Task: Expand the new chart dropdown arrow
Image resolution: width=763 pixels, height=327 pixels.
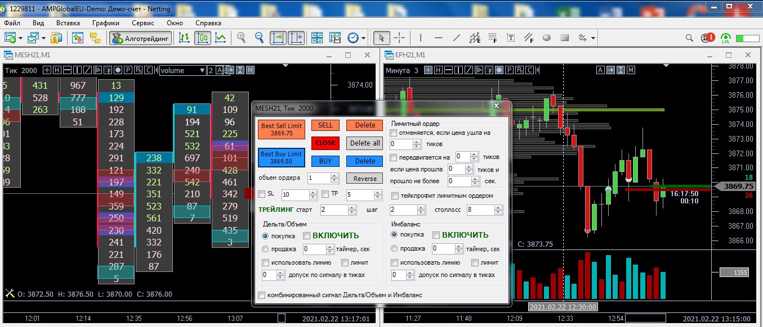Action: [21, 38]
